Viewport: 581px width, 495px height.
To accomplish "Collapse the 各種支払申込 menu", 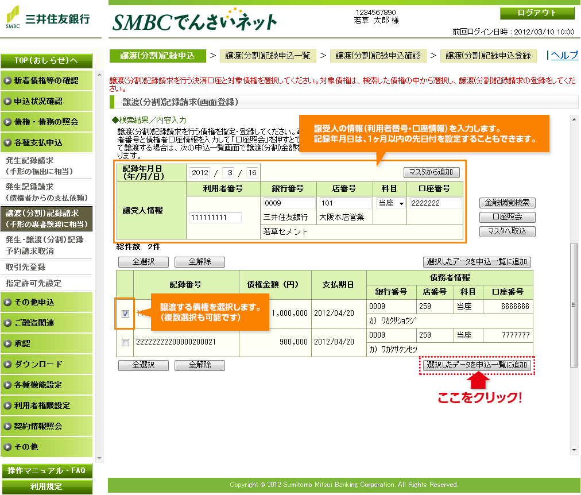I will [47, 142].
